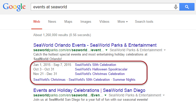Select the Web results tab

37,22
